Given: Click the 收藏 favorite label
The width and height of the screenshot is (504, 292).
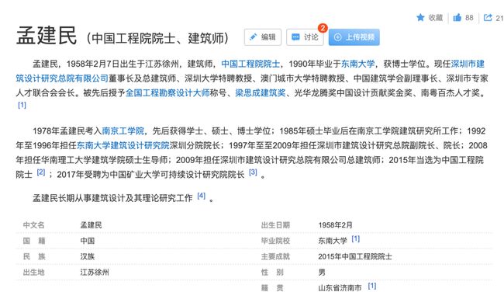Looking at the screenshot, I should coord(435,18).
